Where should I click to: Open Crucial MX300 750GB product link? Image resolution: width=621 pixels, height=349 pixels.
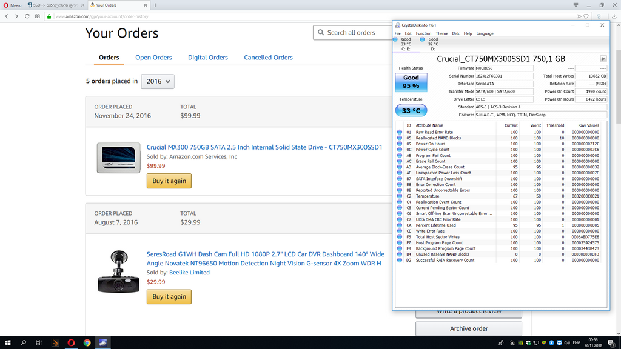[x=264, y=147]
